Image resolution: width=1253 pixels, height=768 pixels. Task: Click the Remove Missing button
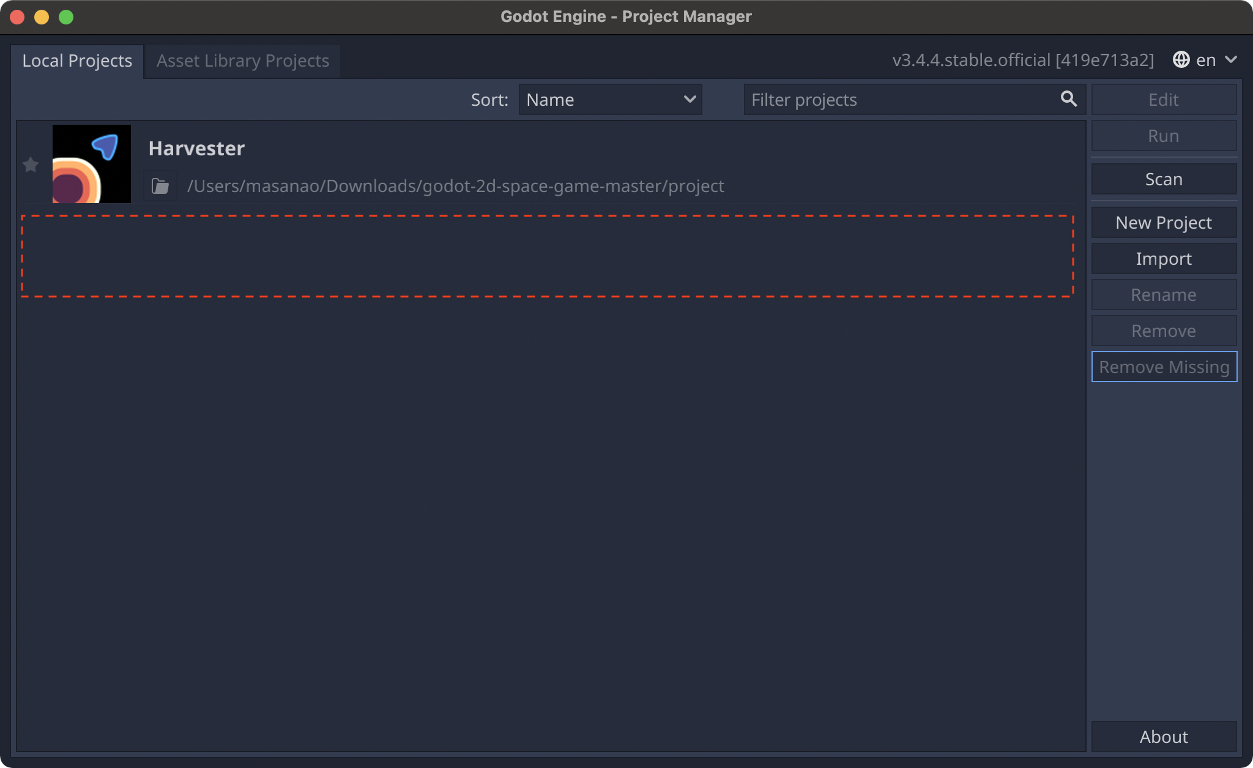click(1164, 367)
